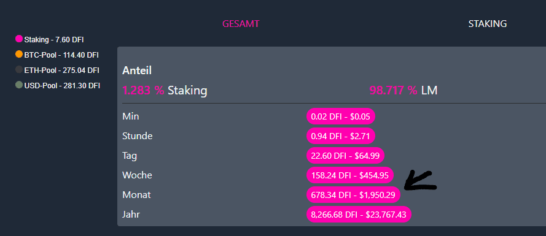Click the Jahr badge 8,266.68 DFI
The image size is (546, 236).
click(359, 215)
